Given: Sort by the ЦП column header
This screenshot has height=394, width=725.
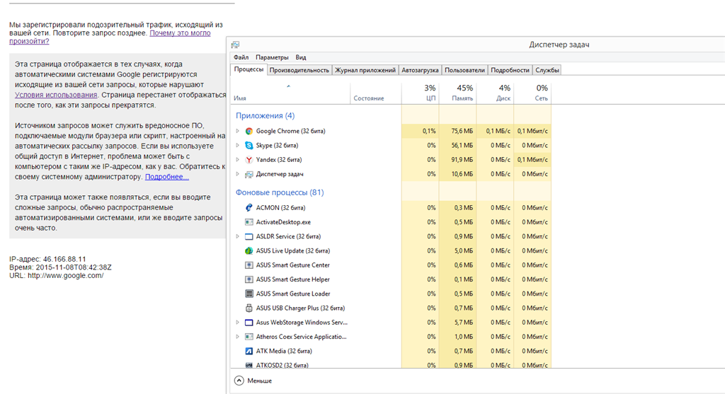Looking at the screenshot, I should click(420, 93).
